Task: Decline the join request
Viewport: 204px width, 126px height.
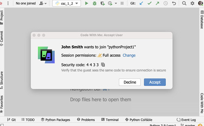Action: tap(130, 82)
